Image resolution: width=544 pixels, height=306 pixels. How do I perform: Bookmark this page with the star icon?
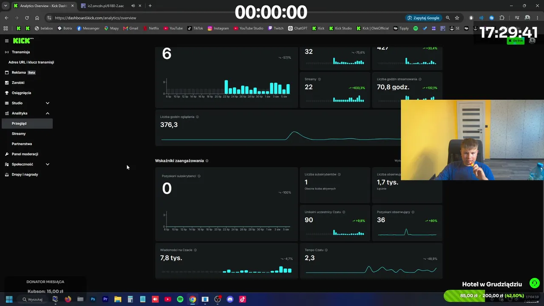click(457, 18)
